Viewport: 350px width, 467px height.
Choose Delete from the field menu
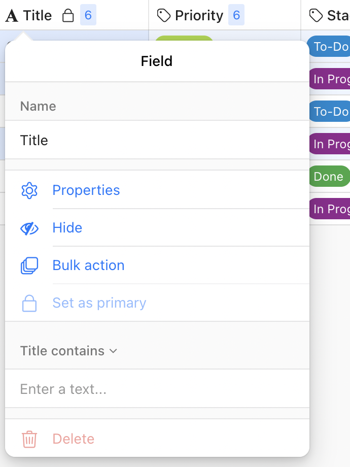[73, 439]
